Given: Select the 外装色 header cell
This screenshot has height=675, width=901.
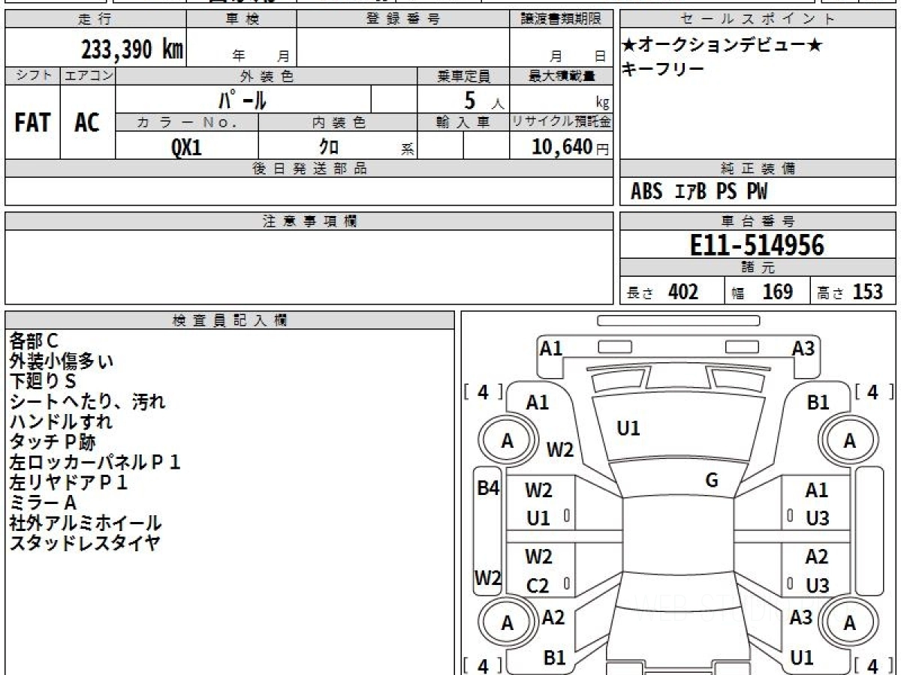Looking at the screenshot, I should click(x=267, y=76).
